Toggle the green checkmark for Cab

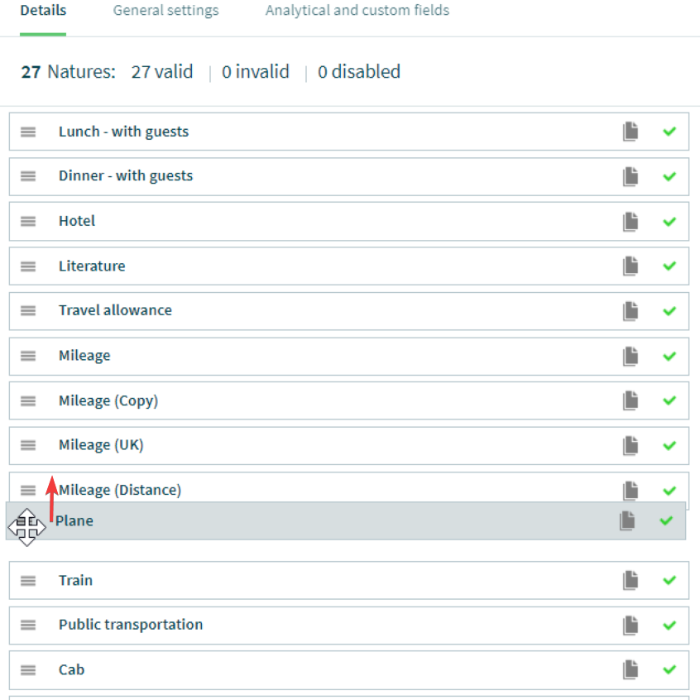pyautogui.click(x=669, y=669)
